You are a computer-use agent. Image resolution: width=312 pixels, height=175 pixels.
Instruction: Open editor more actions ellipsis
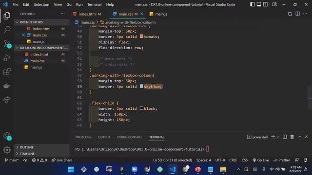[x=305, y=14]
